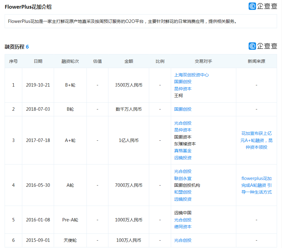Image resolution: width=282 pixels, height=248 pixels.
Task: Open 远镜投资 in the A+轮 row
Action: [183, 158]
